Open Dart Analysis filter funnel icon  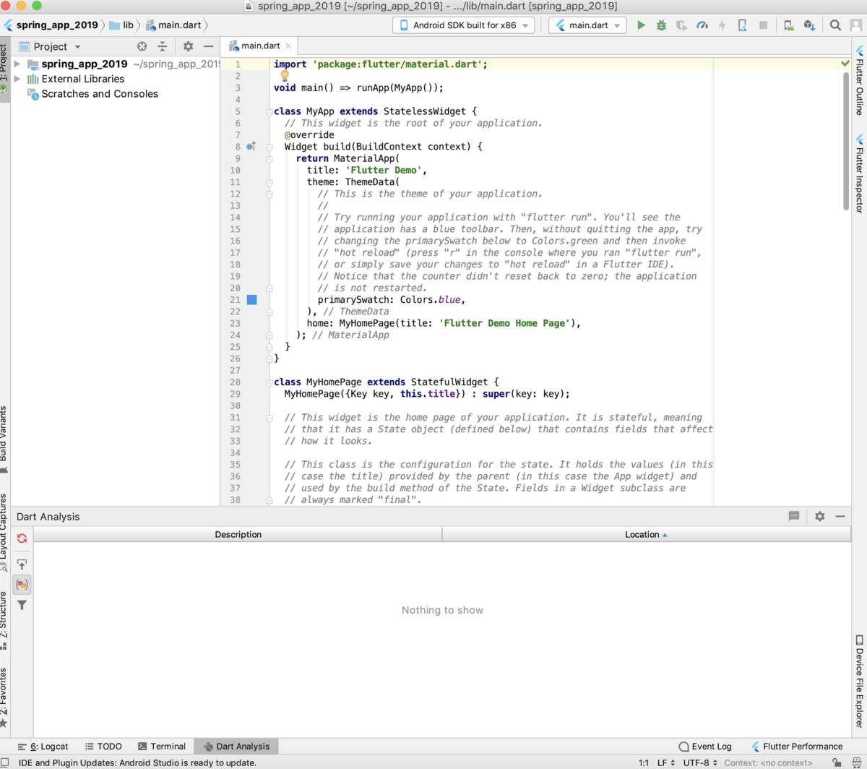click(22, 605)
